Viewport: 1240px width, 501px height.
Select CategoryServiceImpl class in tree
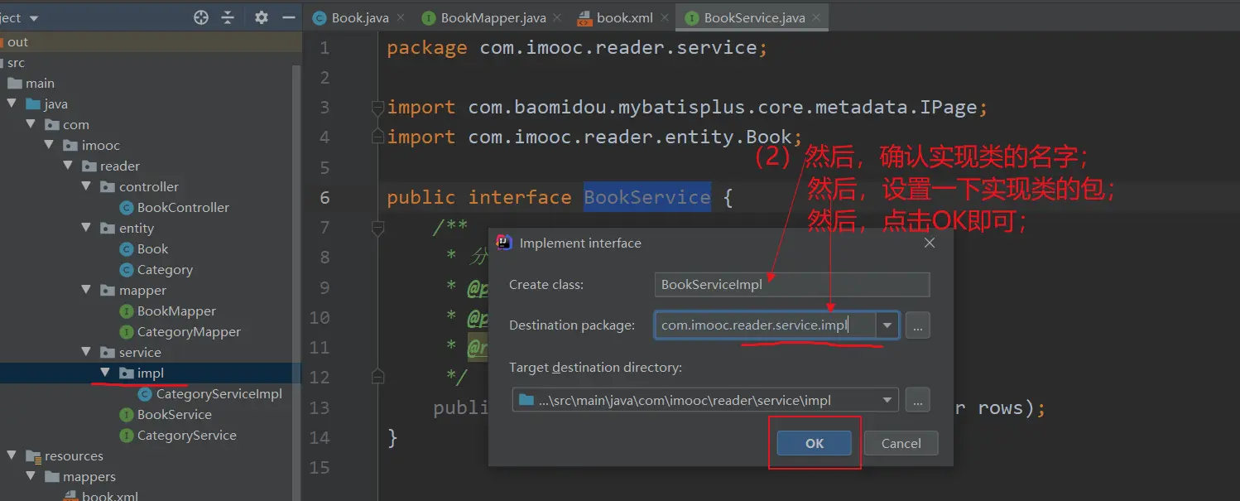pos(219,394)
